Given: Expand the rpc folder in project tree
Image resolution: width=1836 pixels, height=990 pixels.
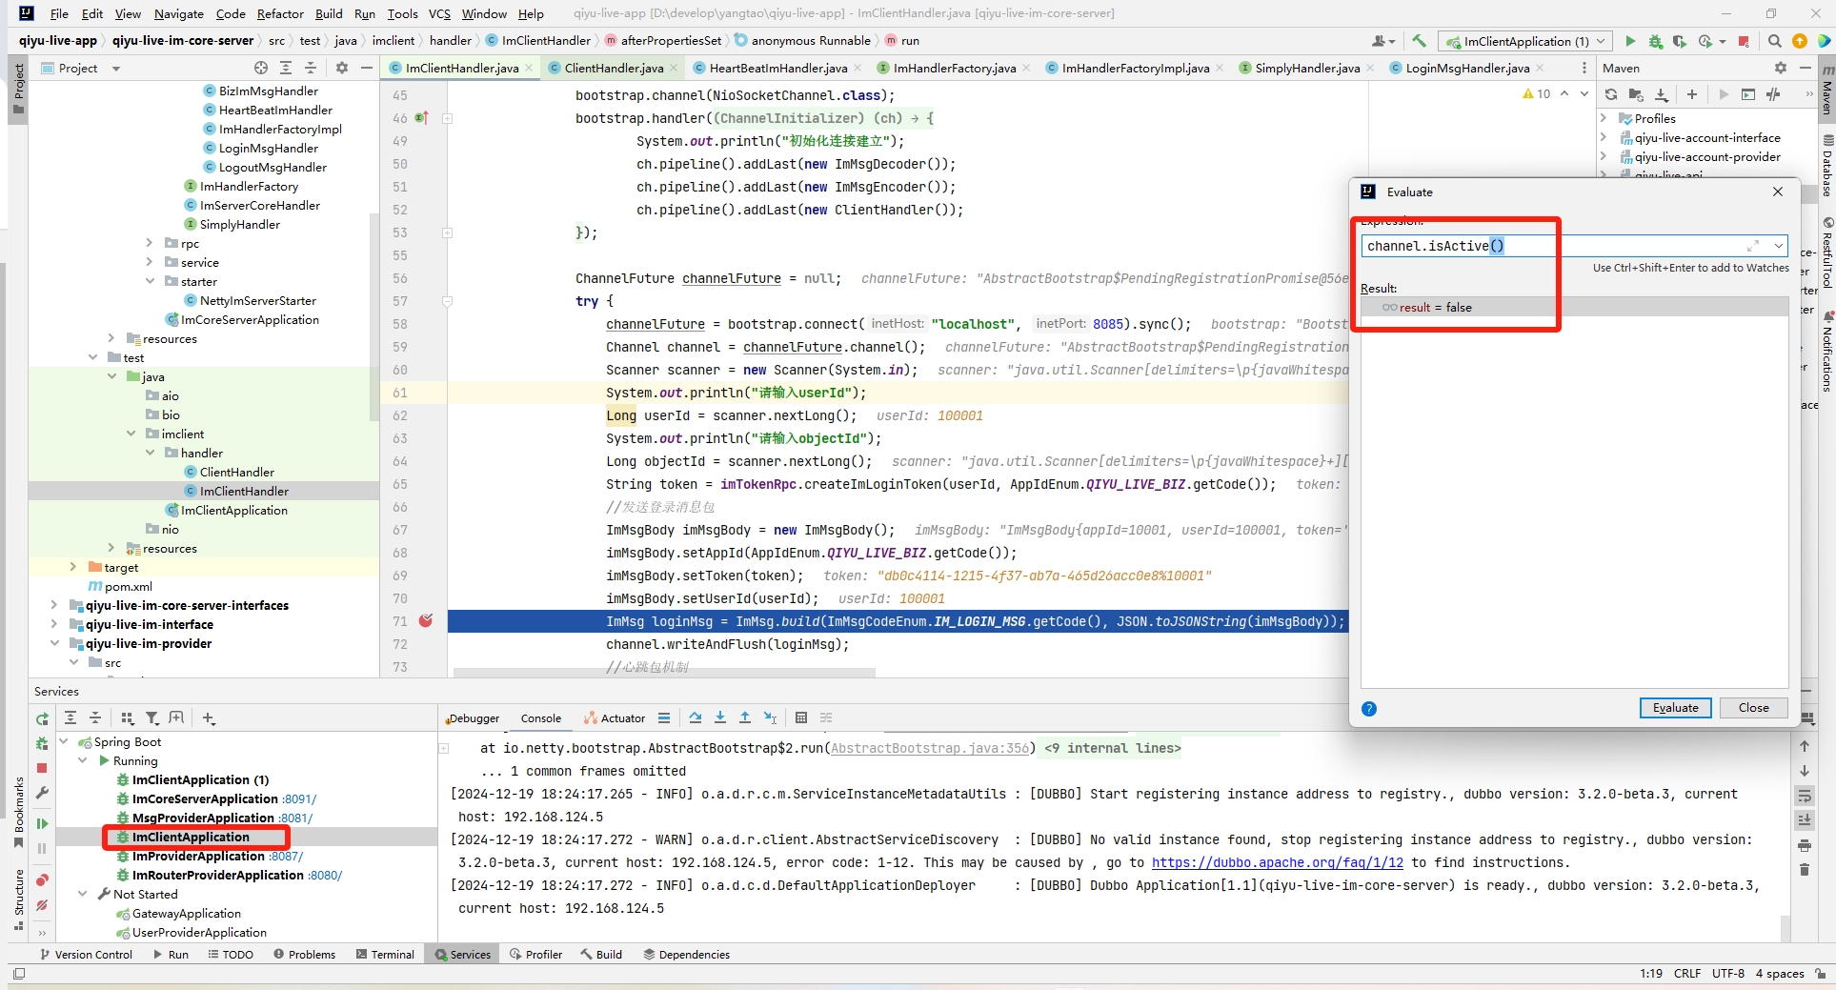Looking at the screenshot, I should (x=149, y=243).
